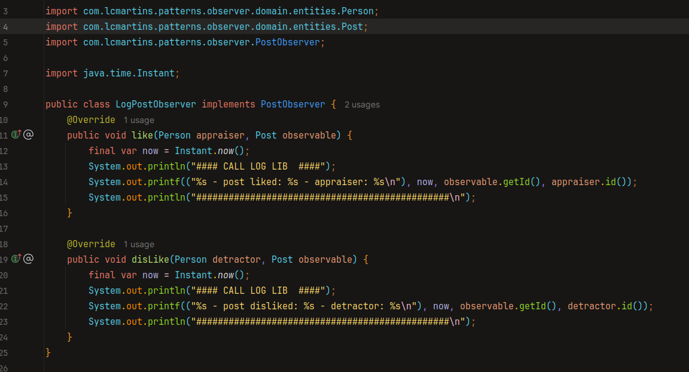Screen dimensions: 689x372
Task: Click the class closing brace on line 25
Action: [x=48, y=353]
